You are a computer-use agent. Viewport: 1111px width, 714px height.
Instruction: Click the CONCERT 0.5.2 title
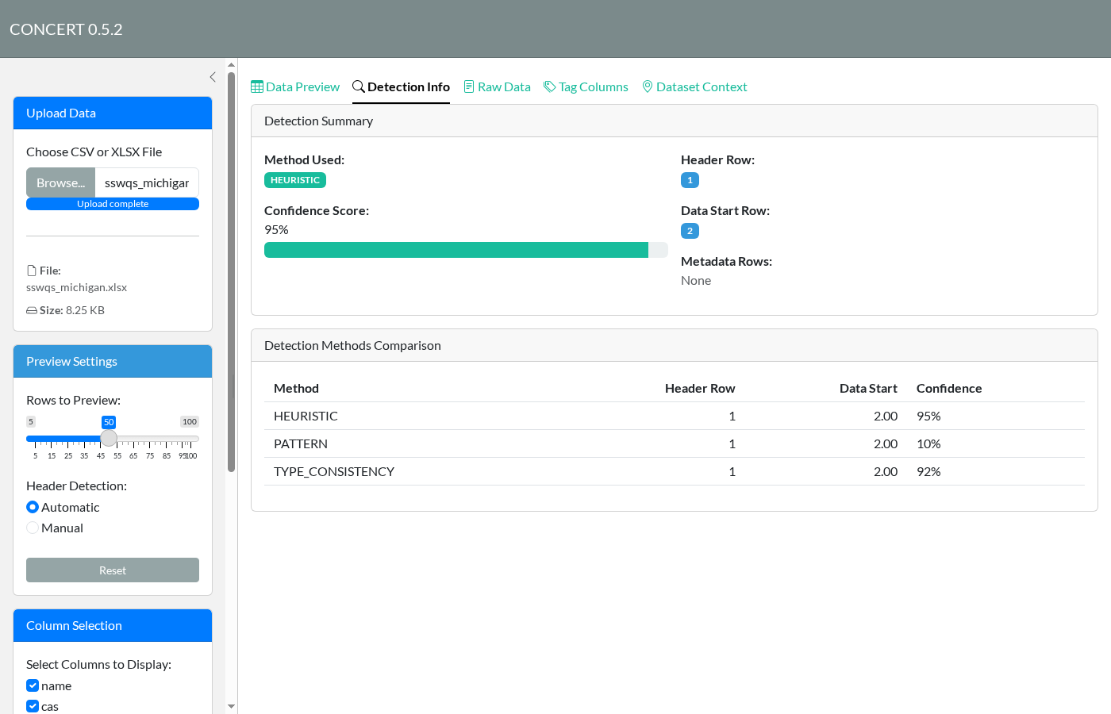(x=66, y=29)
